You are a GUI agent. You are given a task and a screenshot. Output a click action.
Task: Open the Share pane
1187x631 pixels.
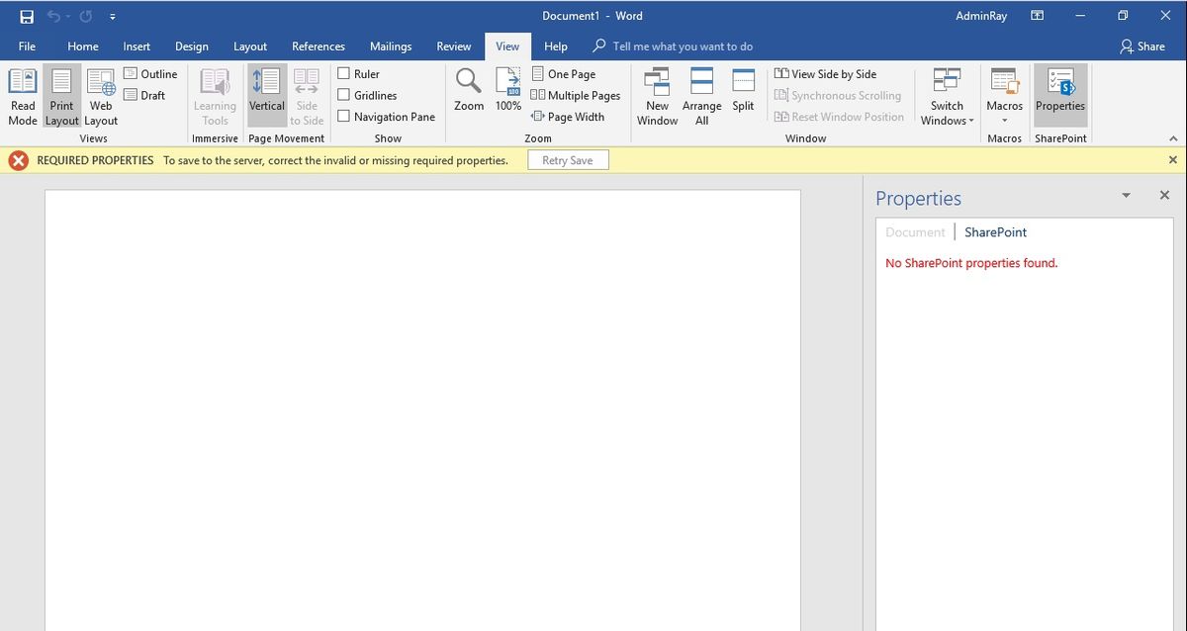1142,45
